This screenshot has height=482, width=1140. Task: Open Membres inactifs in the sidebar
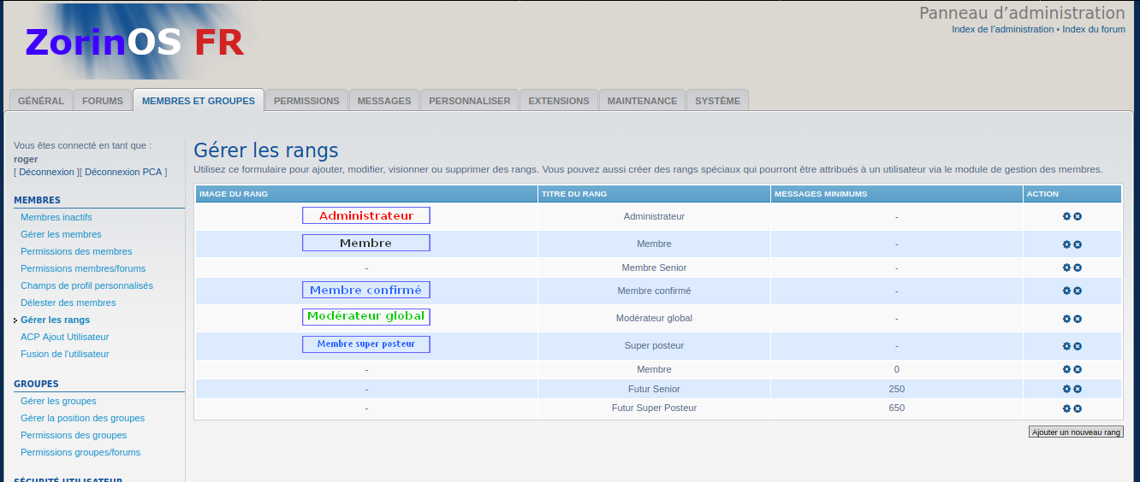(56, 217)
